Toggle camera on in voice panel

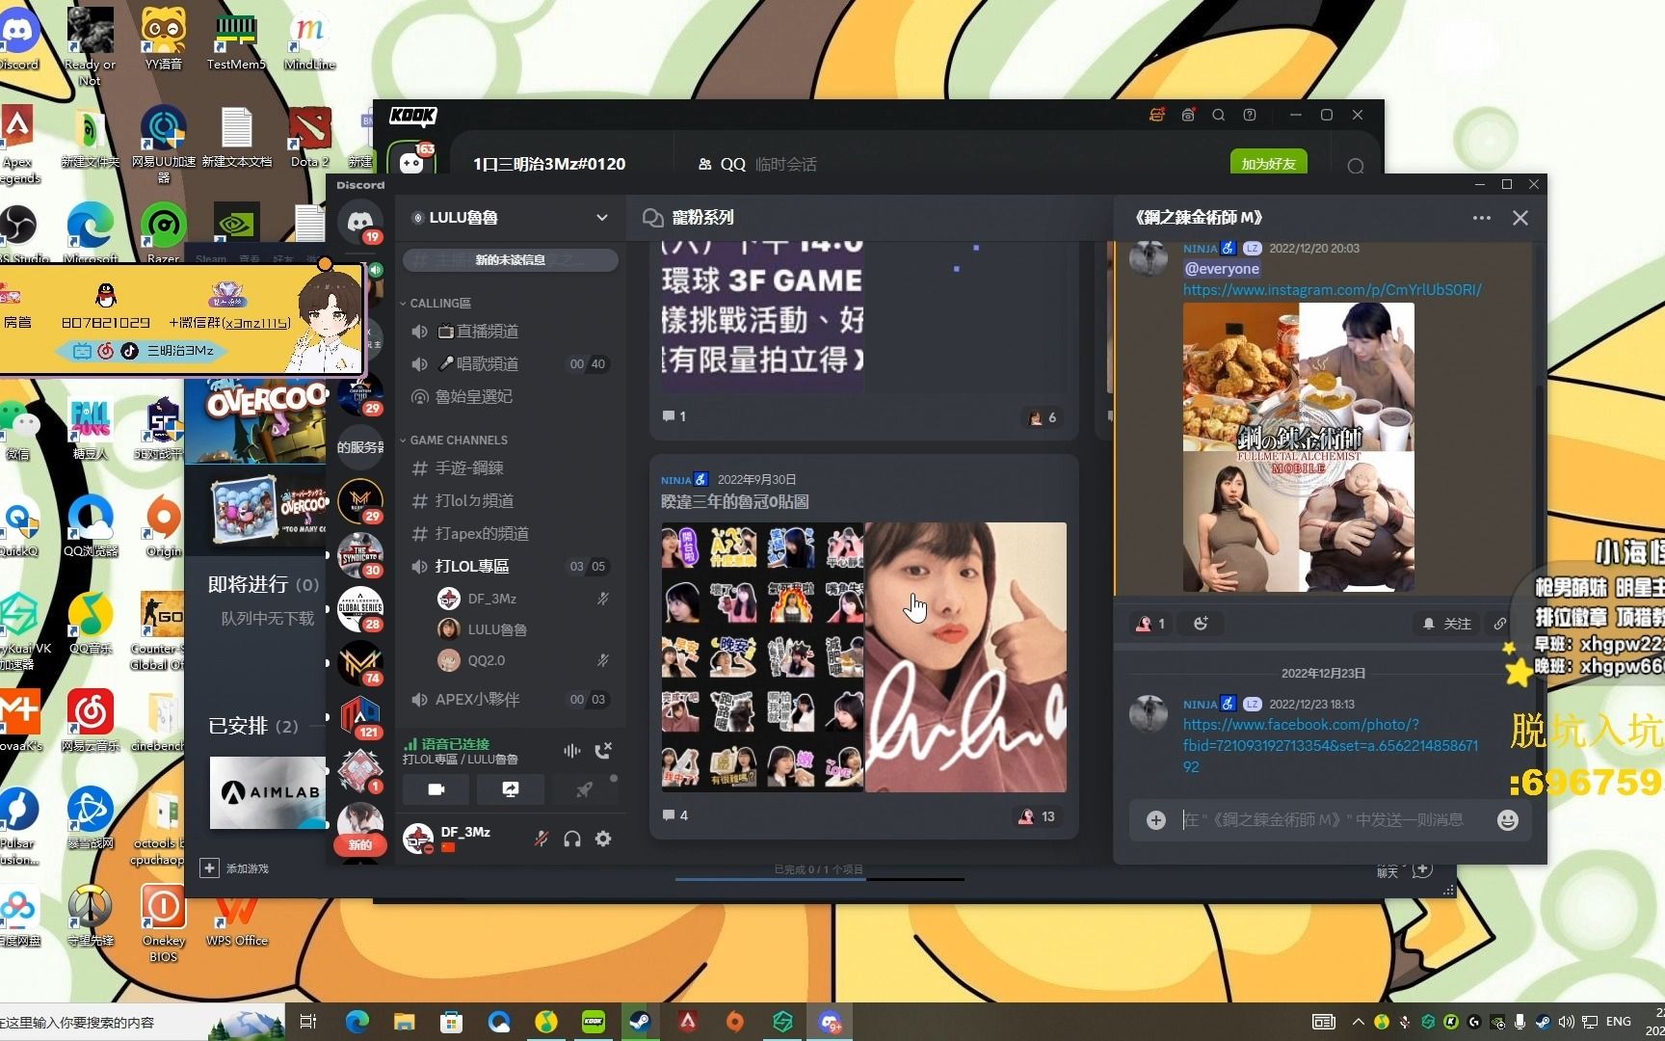[436, 789]
